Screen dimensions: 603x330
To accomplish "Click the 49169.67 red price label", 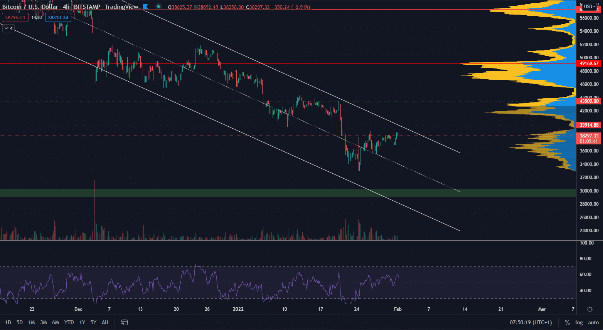I will point(589,64).
